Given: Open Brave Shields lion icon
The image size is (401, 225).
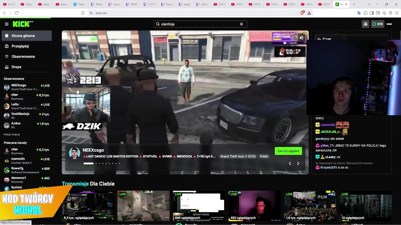Looking at the screenshot, I should pos(302,13).
